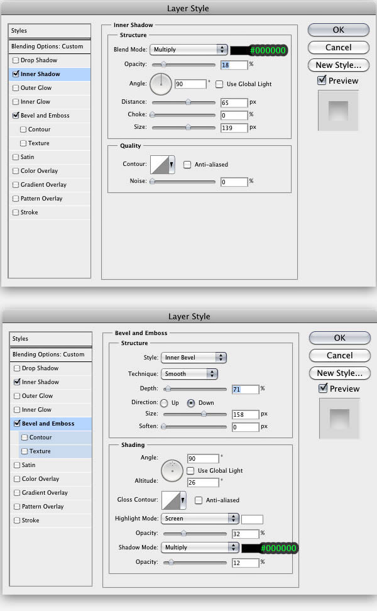Click the Choke value field

234,115
